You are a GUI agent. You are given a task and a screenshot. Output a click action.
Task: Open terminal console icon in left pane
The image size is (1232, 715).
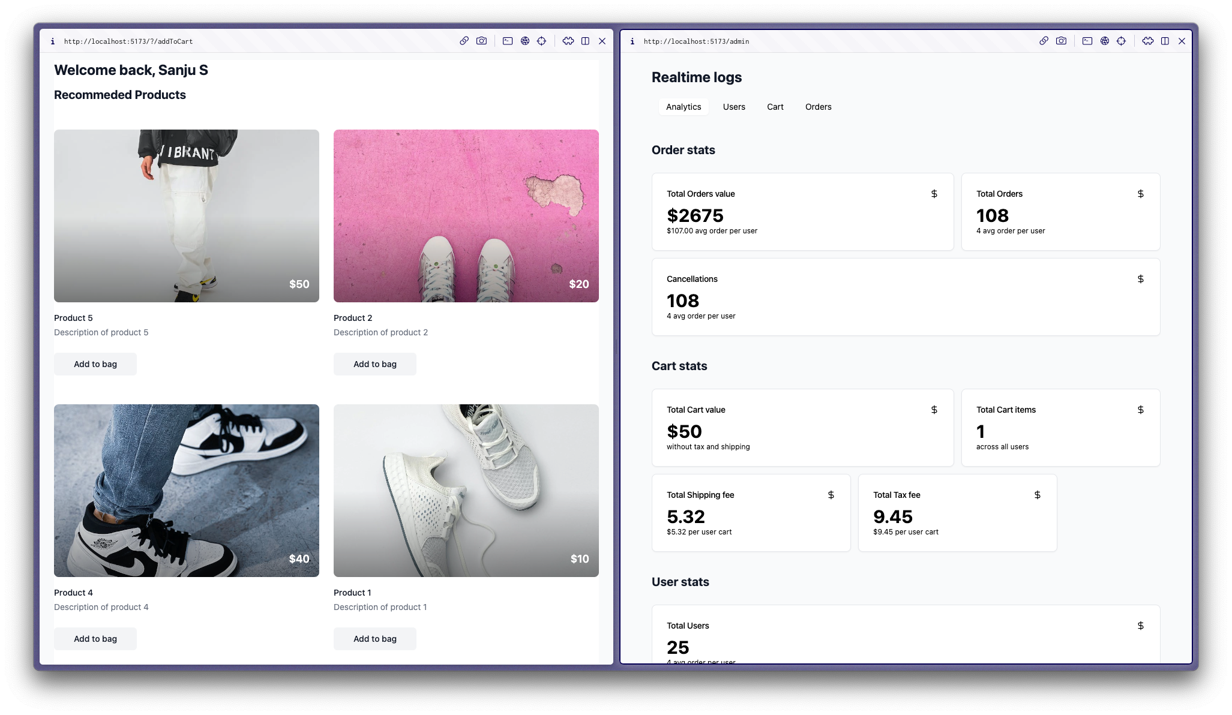pyautogui.click(x=508, y=41)
